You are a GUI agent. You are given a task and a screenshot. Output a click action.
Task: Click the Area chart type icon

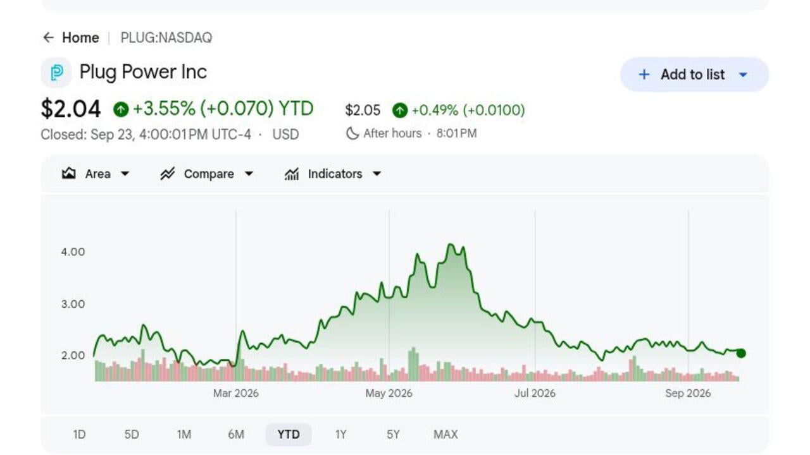click(69, 174)
